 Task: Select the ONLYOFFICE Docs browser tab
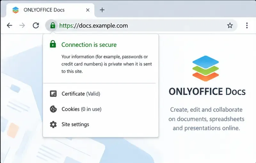click(x=50, y=10)
